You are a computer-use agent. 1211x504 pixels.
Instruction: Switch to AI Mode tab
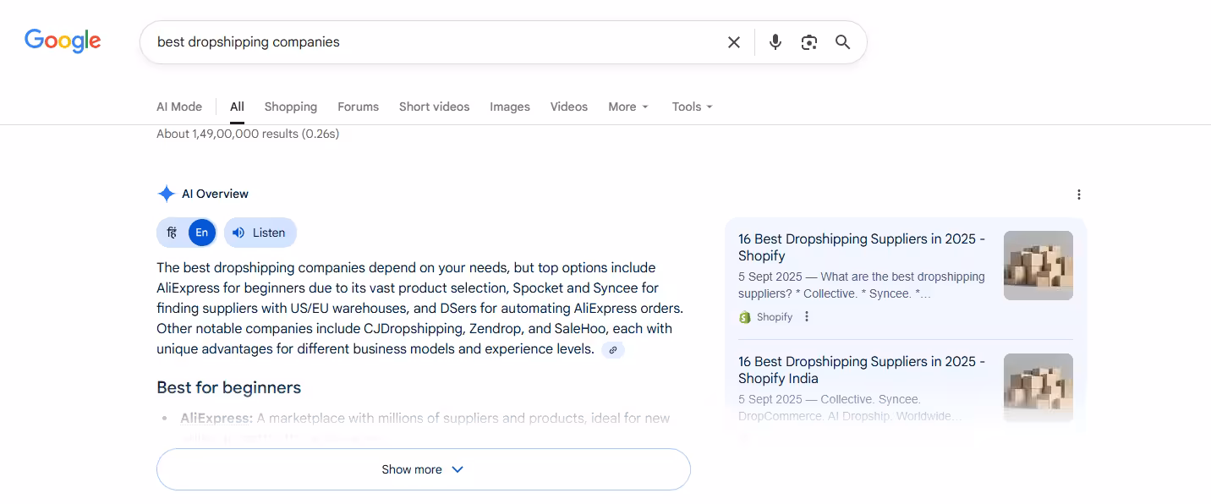coord(179,107)
